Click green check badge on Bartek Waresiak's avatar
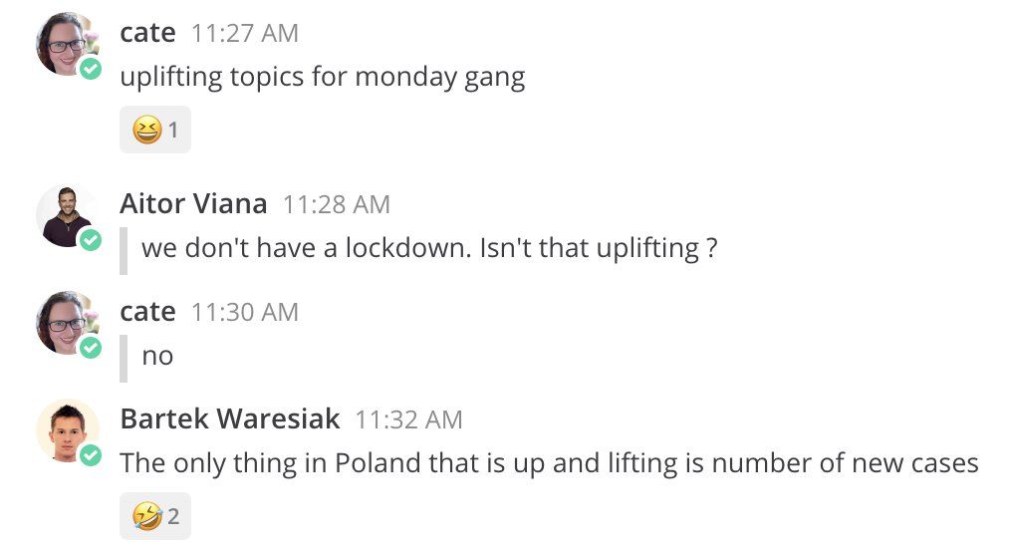This screenshot has width=1009, height=549. point(91,455)
